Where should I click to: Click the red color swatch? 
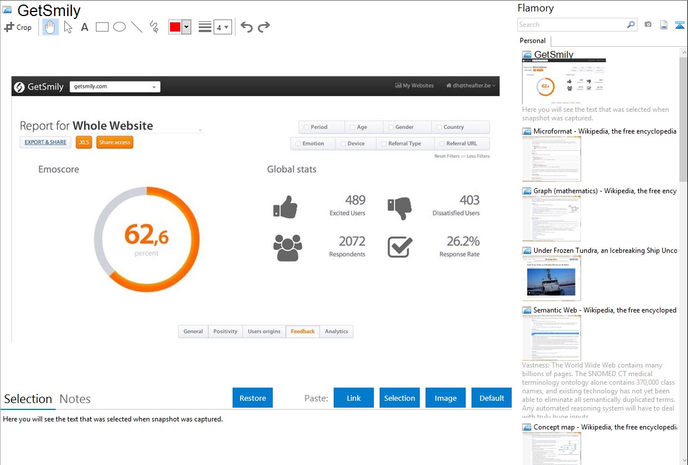[175, 27]
